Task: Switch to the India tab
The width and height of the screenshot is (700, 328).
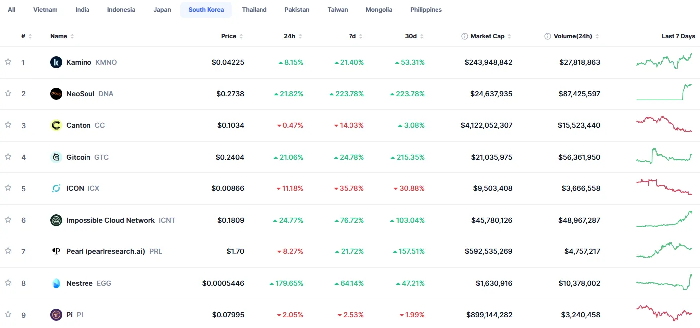Action: (x=83, y=10)
